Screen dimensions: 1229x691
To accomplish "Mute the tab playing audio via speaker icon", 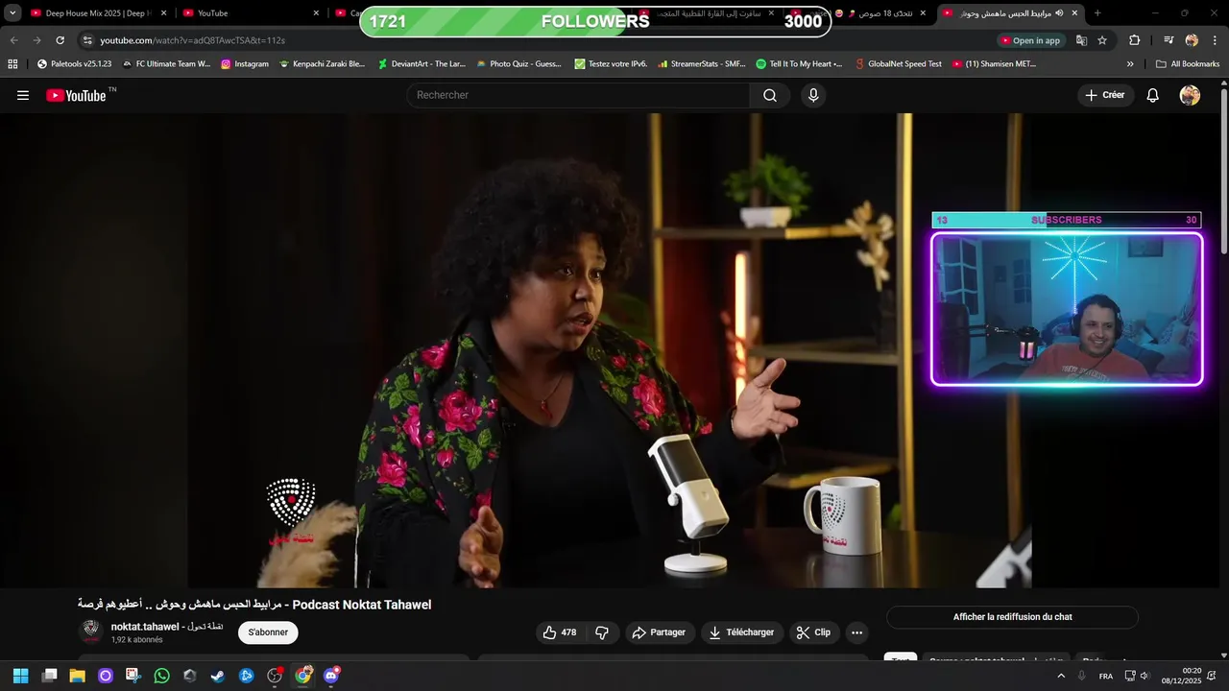I will click(x=1058, y=13).
